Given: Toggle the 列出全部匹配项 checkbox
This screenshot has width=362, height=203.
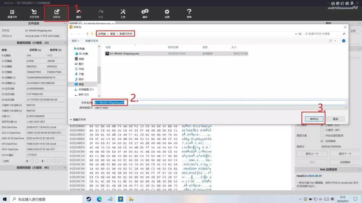Looking at the screenshot, I should click(x=322, y=136).
